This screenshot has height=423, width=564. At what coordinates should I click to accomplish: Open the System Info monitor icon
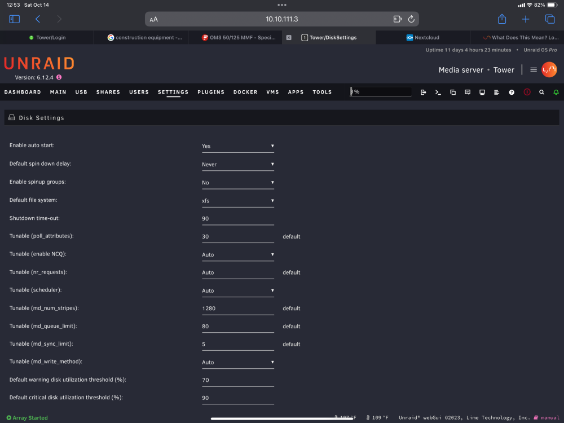point(482,92)
